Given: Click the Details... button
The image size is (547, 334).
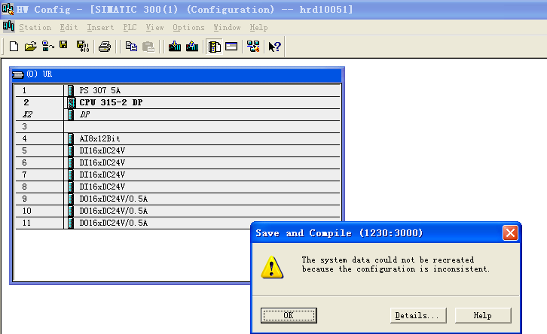Looking at the screenshot, I should coord(418,315).
